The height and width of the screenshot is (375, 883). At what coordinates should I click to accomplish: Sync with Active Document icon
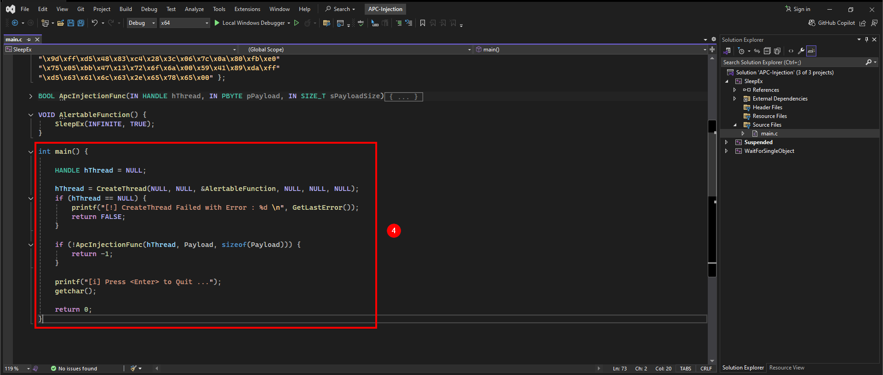757,51
